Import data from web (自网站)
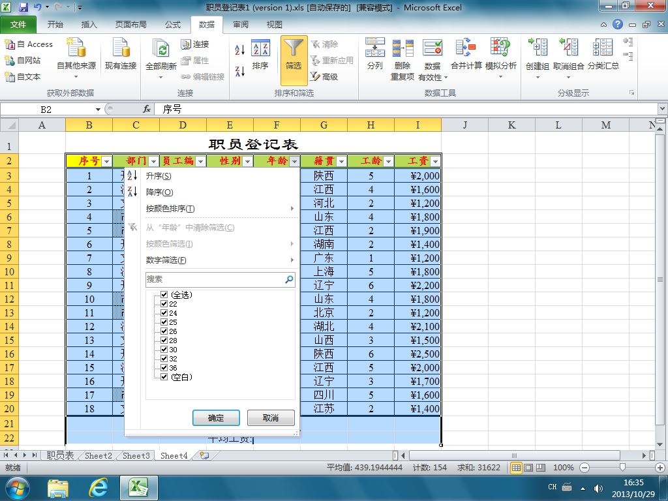 coord(23,61)
